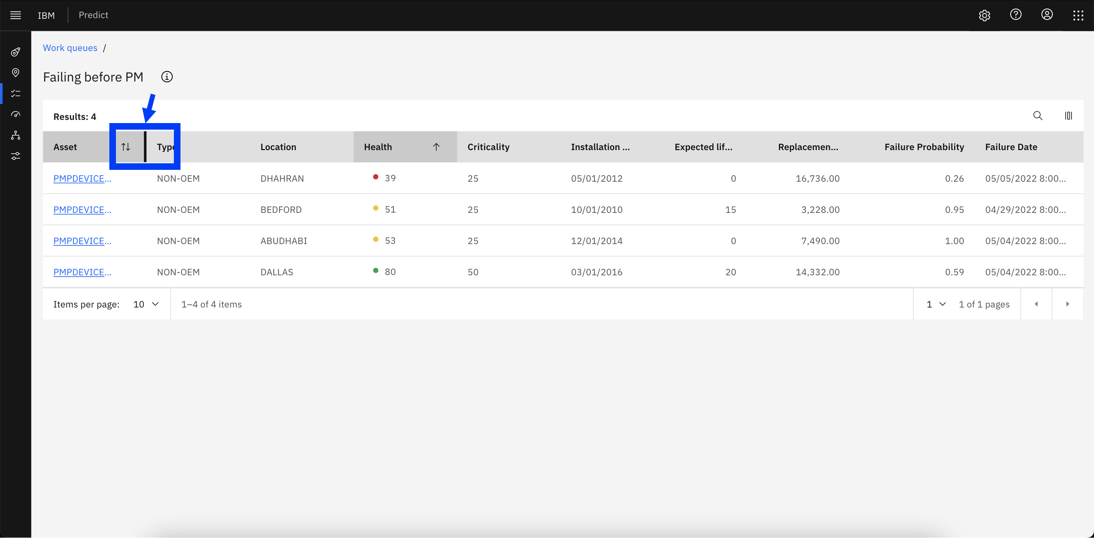Viewport: 1094px width, 538px height.
Task: Open PMPDEVICE link in ABUDHABI row
Action: pos(82,241)
